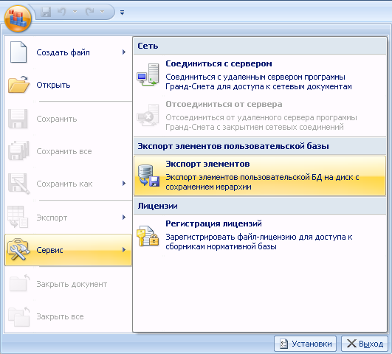Open the undo history dropdown arrow
The height and width of the screenshot is (354, 392).
coord(75,12)
